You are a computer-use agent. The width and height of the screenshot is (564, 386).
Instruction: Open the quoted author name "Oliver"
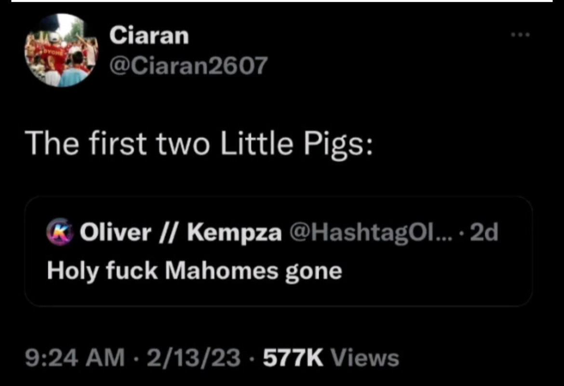click(115, 233)
